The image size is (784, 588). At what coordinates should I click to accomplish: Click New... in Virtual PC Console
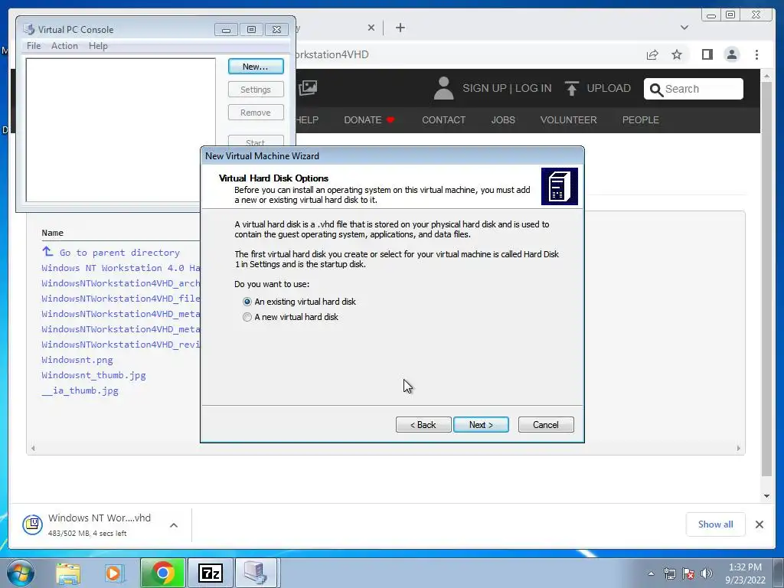[256, 67]
